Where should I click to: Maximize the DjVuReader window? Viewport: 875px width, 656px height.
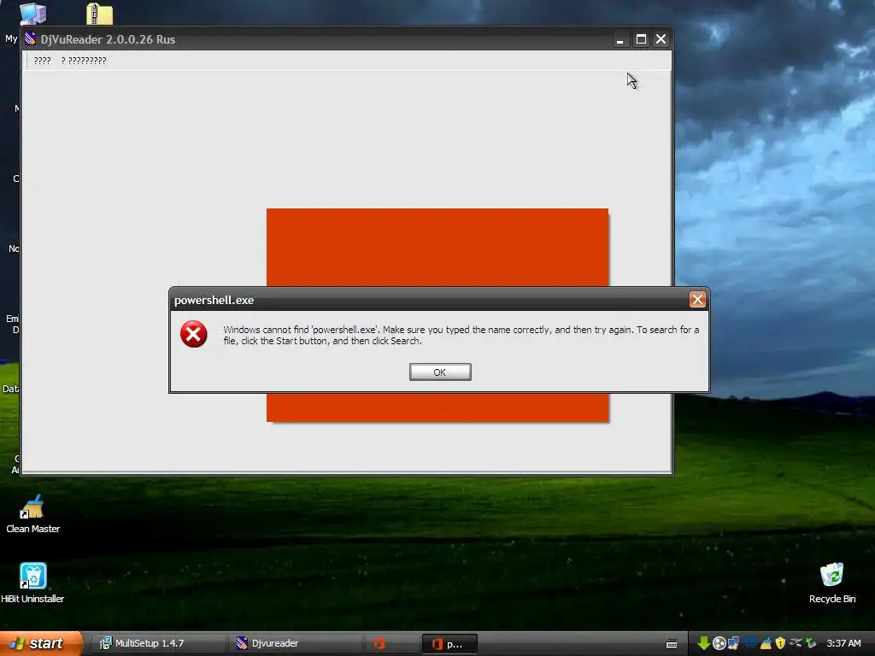[x=641, y=39]
